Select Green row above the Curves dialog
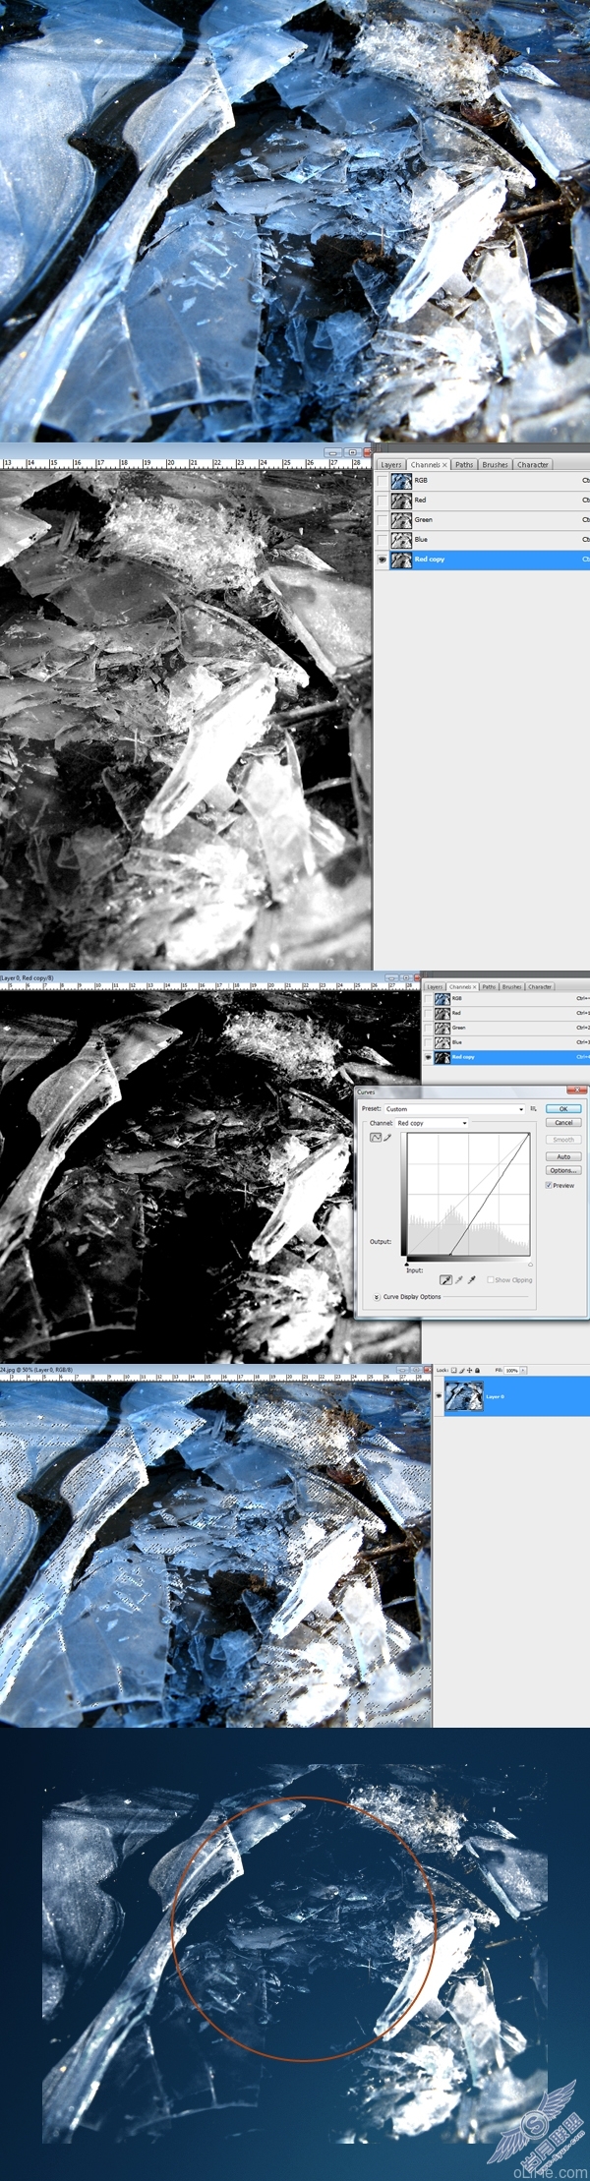This screenshot has width=590, height=2181. (506, 1028)
